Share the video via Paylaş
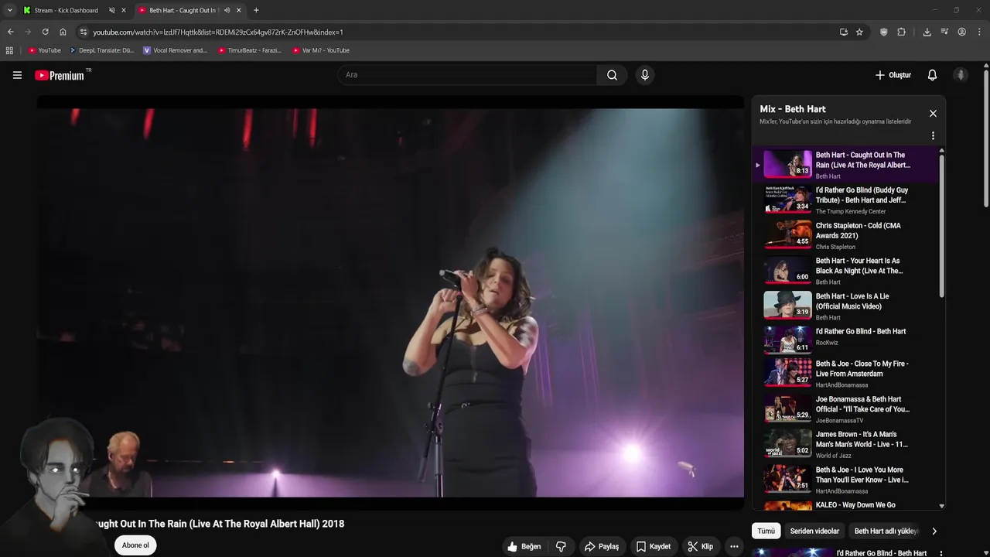 click(x=601, y=546)
